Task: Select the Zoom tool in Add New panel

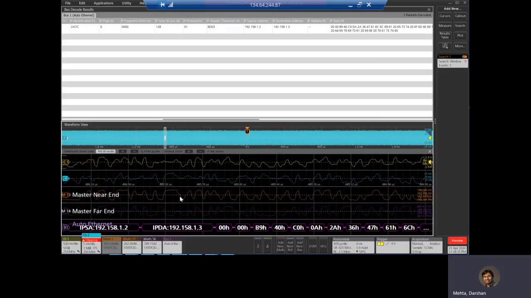Action: 445,46
